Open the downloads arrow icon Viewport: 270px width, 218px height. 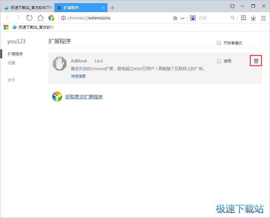[x=253, y=18]
